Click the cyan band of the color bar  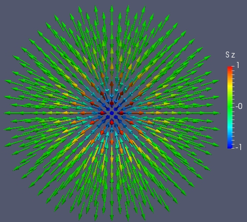click(x=230, y=128)
